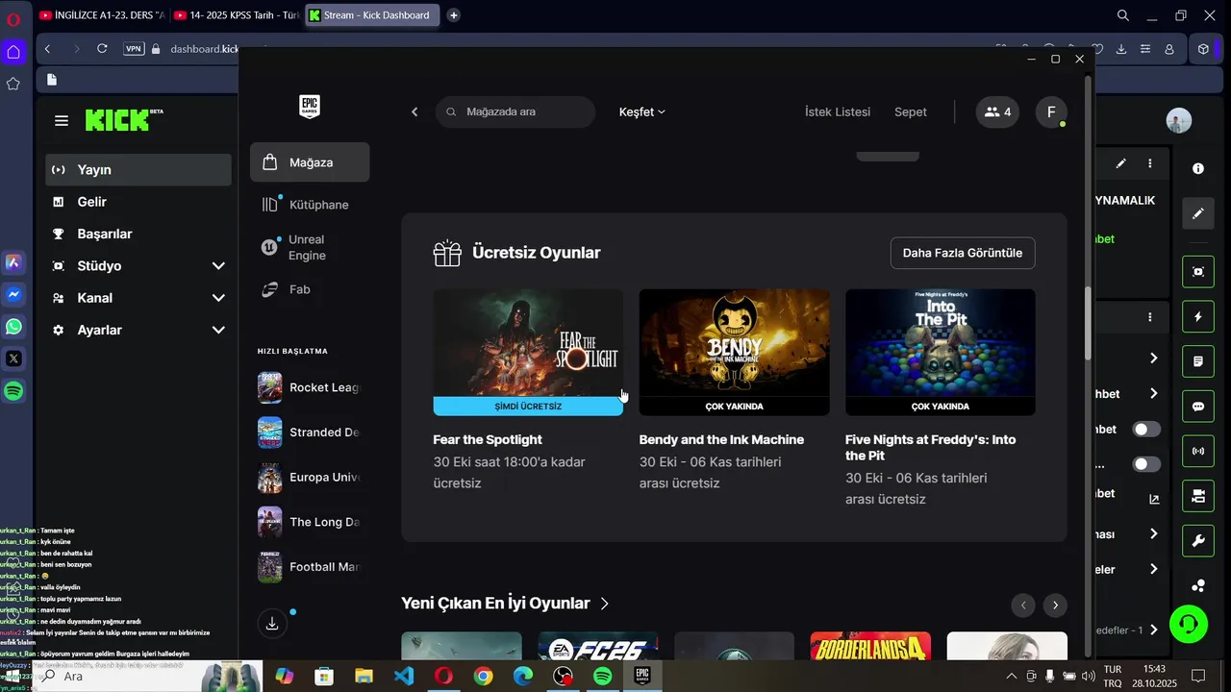The height and width of the screenshot is (692, 1231).
Task: Open X (Twitter) in the Opera sidebar
Action: click(13, 358)
